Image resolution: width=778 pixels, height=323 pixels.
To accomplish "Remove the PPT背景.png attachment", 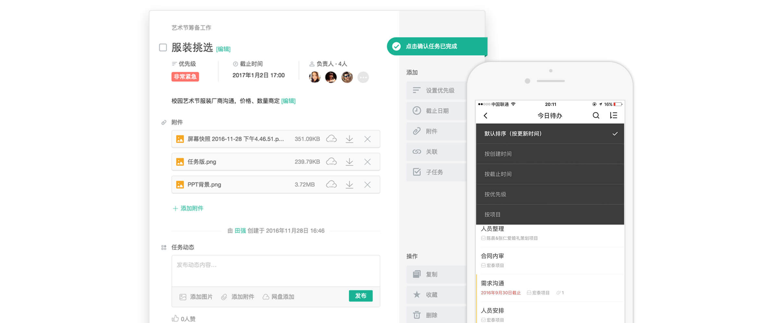I will coord(367,185).
